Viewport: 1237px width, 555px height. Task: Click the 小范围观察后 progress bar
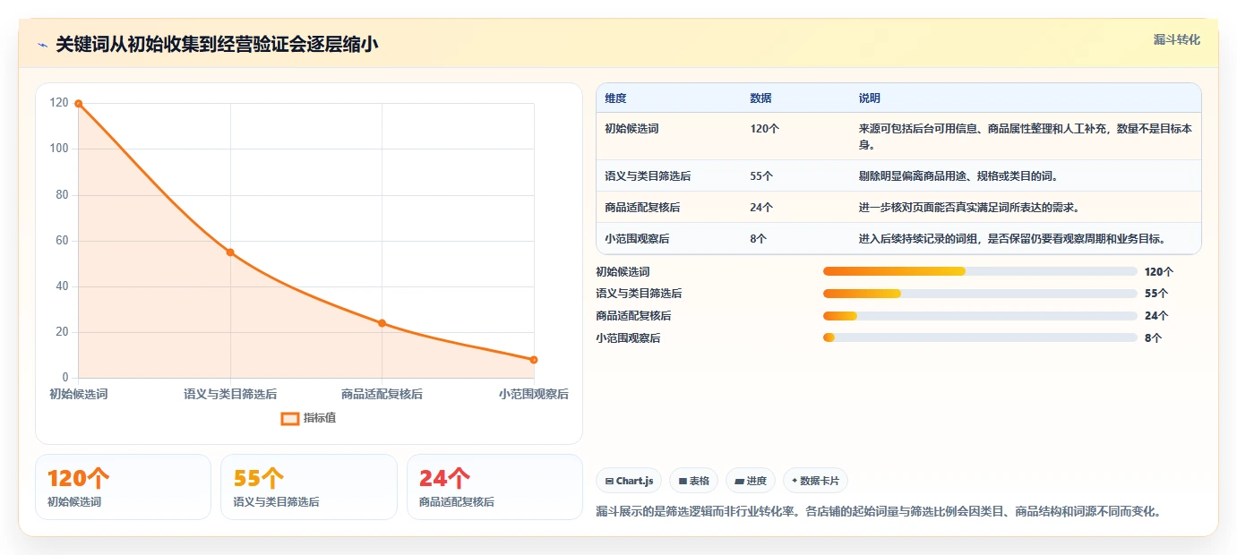click(980, 338)
